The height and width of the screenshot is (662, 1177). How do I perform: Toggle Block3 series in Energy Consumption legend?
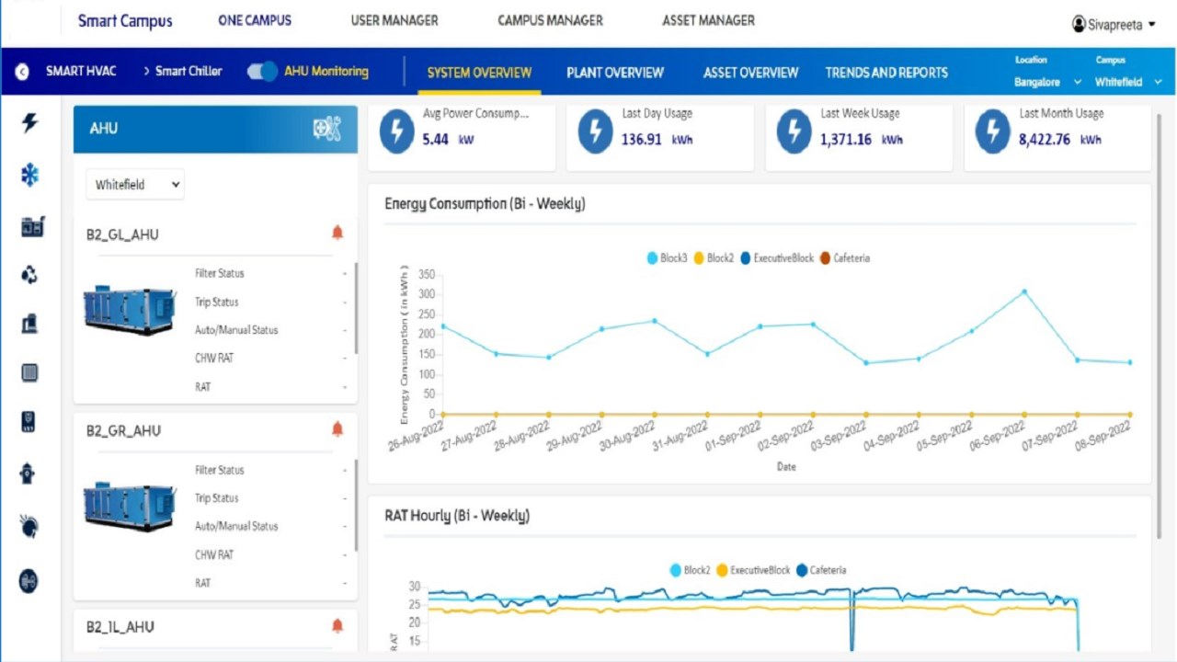[668, 258]
